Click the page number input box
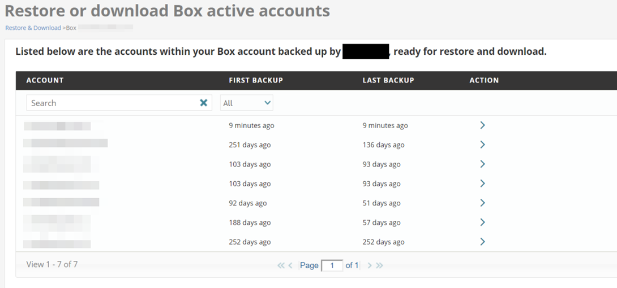617x288 pixels. tap(332, 265)
